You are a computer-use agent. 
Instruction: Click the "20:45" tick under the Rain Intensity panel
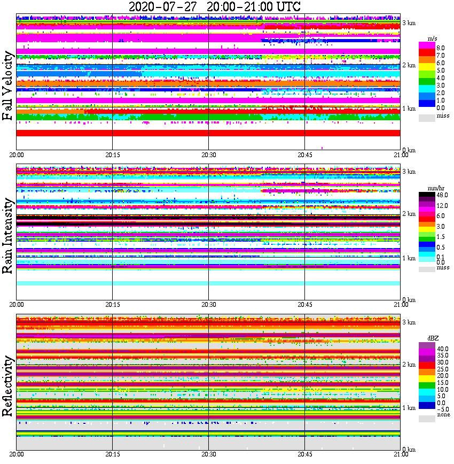[305, 305]
